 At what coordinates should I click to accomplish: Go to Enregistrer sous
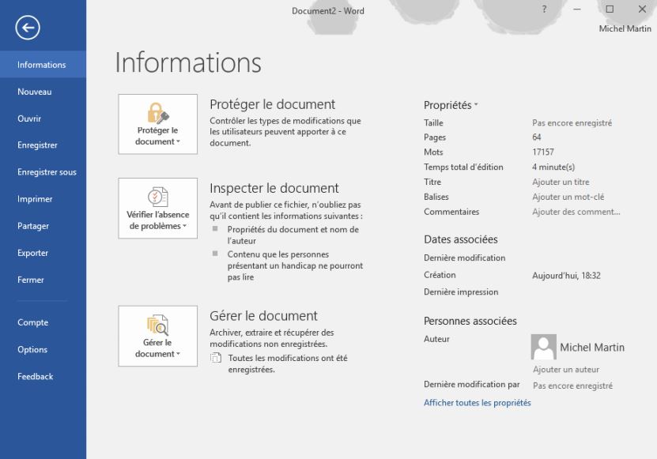tap(47, 172)
